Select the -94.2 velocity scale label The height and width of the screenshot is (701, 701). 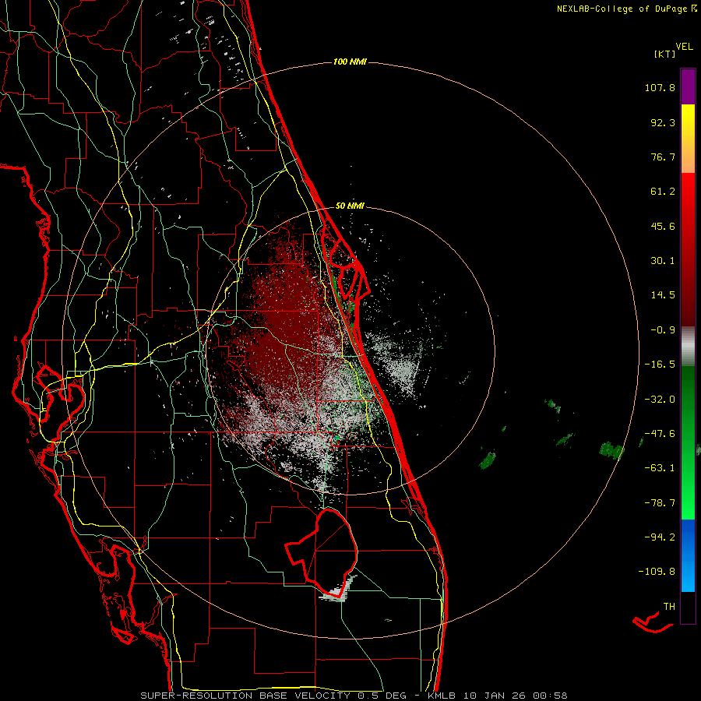coord(660,537)
